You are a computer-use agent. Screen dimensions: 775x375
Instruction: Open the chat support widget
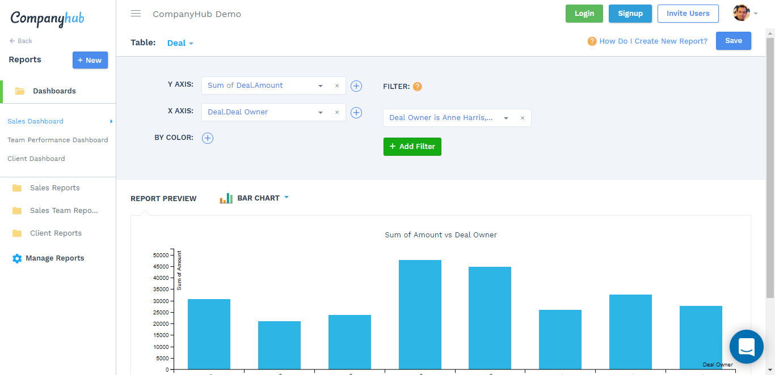[x=746, y=346]
